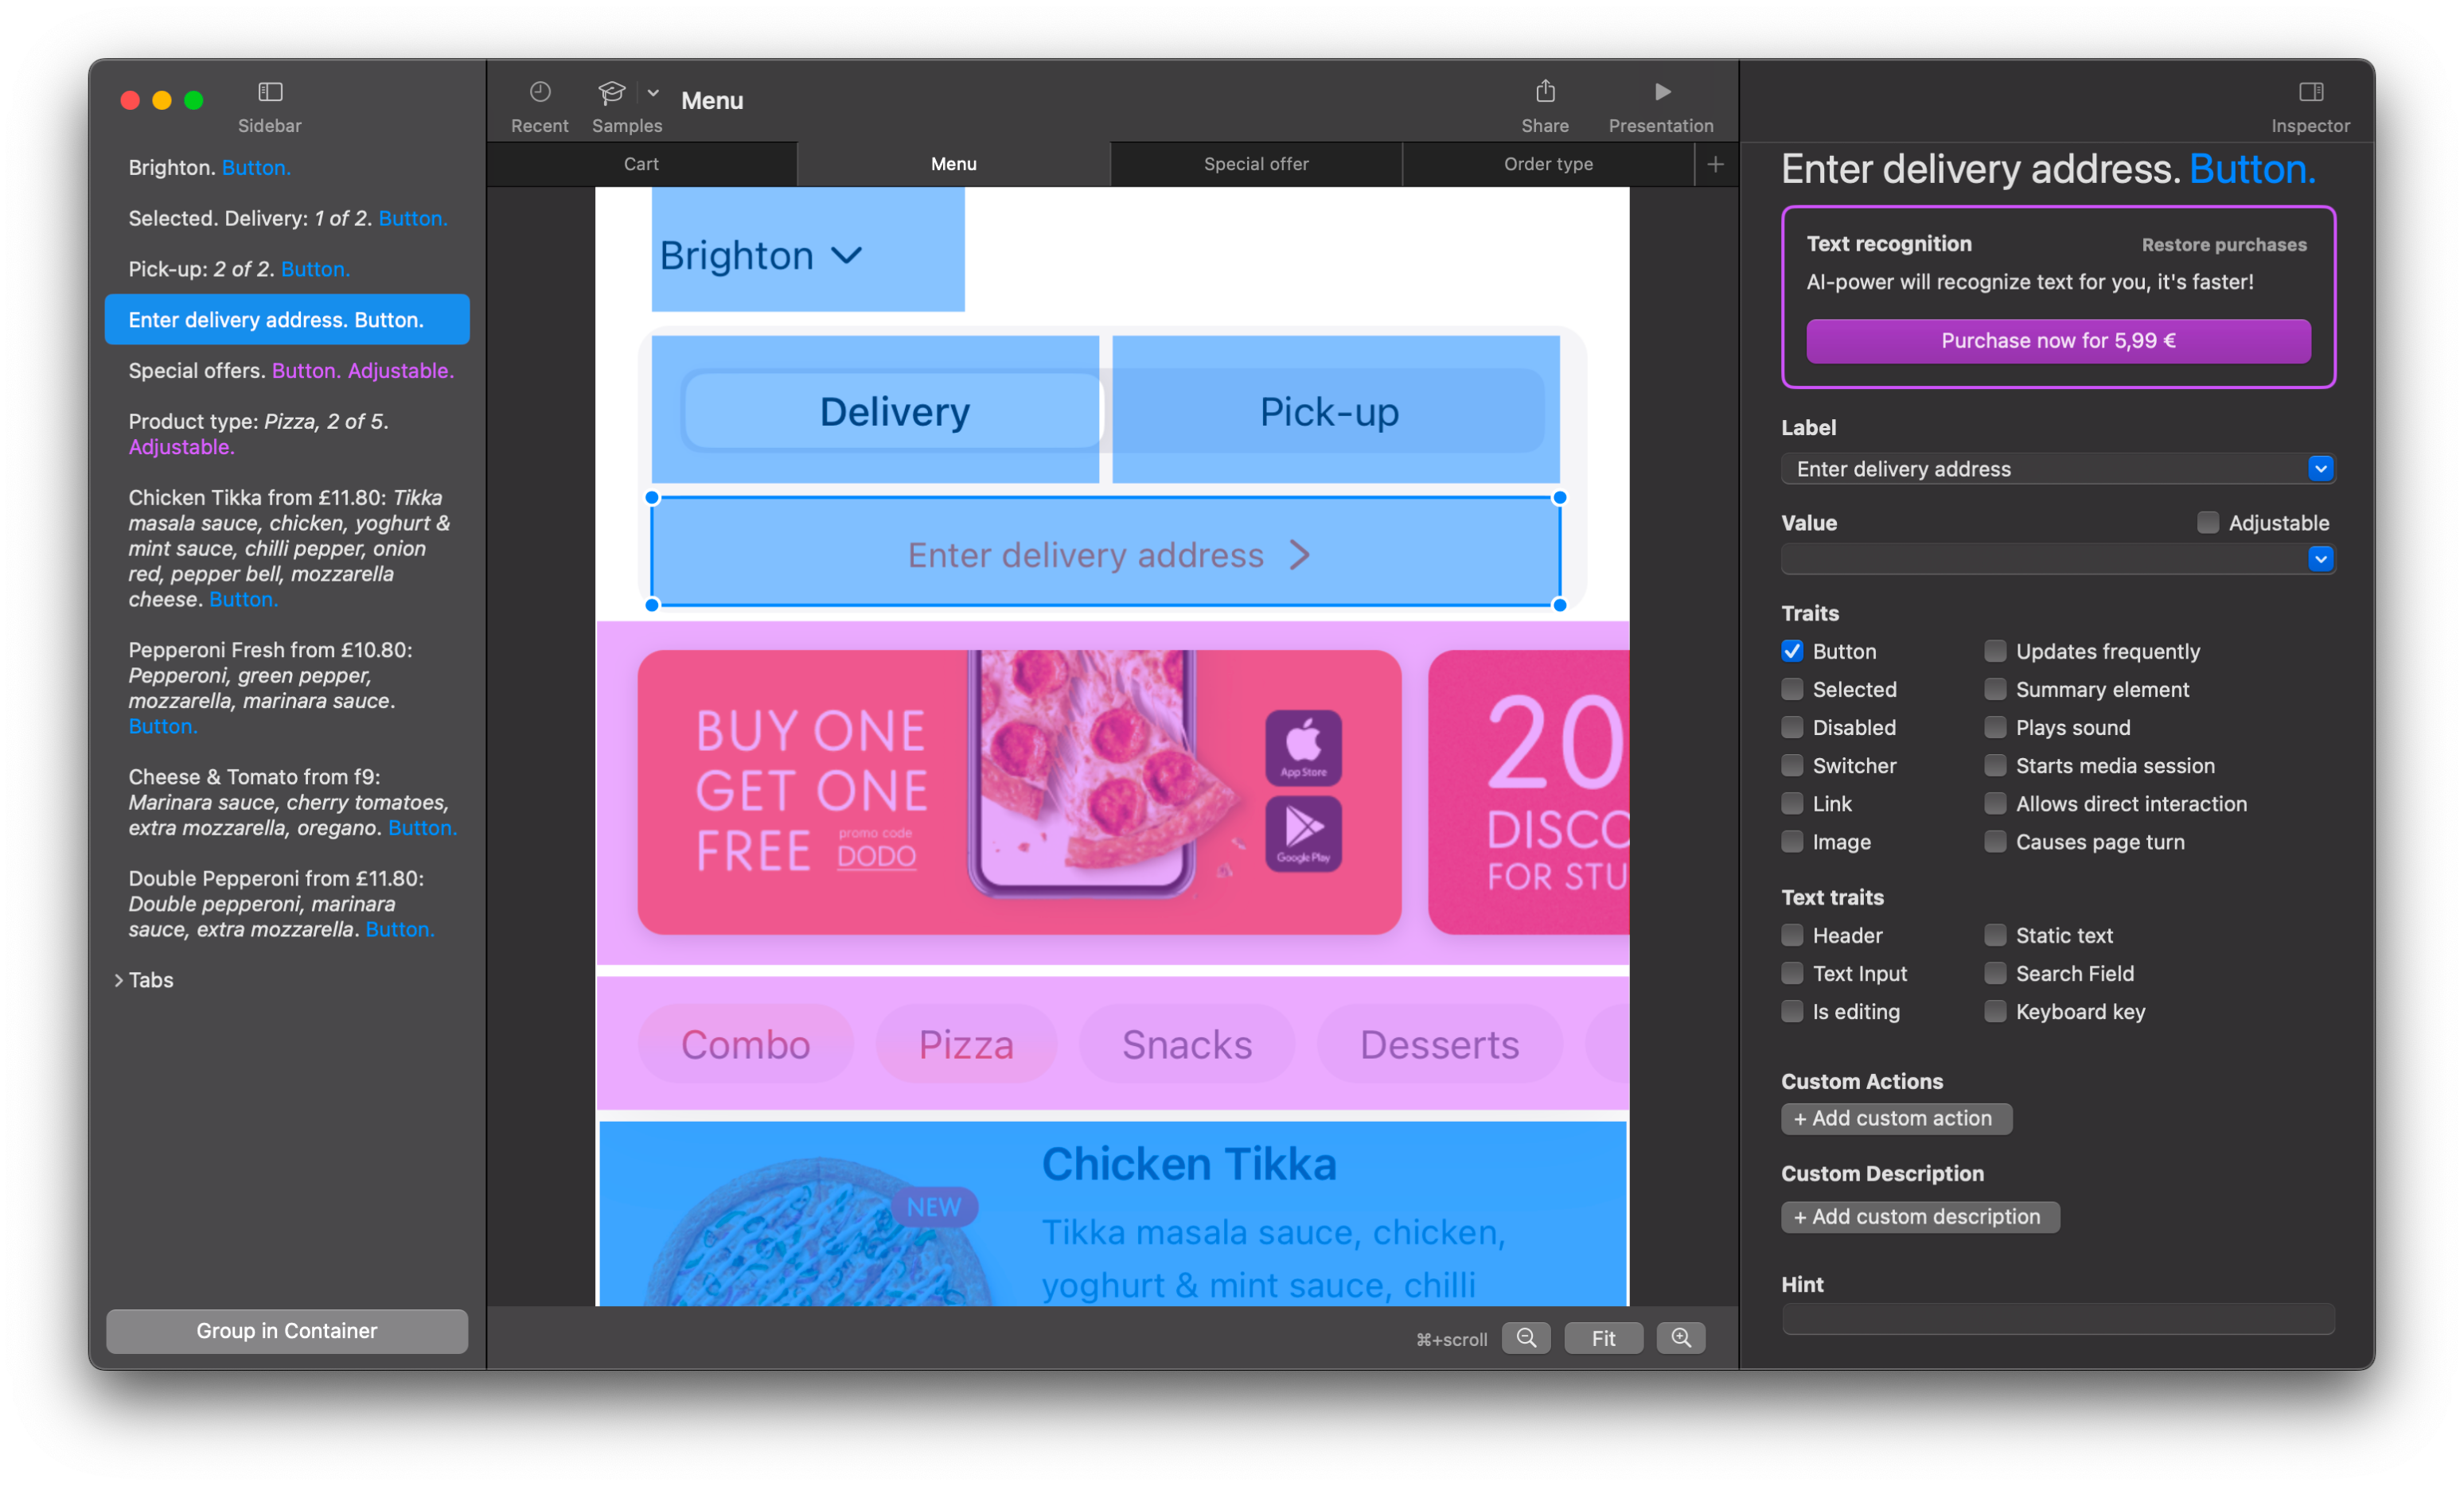Image resolution: width=2464 pixels, height=1486 pixels.
Task: Click the Hint input field
Action: [2058, 1319]
